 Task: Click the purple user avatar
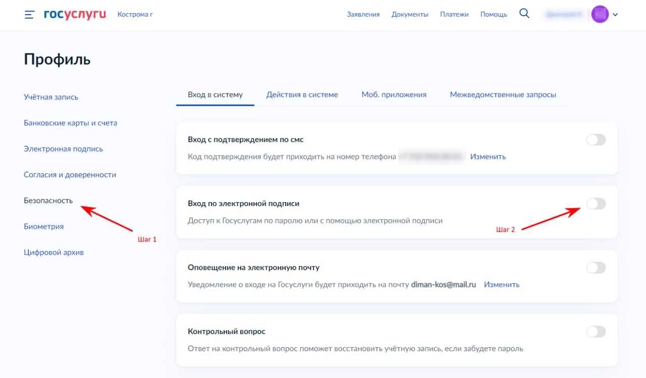600,14
